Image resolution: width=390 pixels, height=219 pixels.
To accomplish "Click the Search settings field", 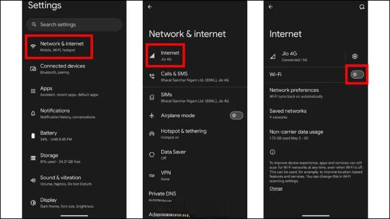I will click(74, 24).
